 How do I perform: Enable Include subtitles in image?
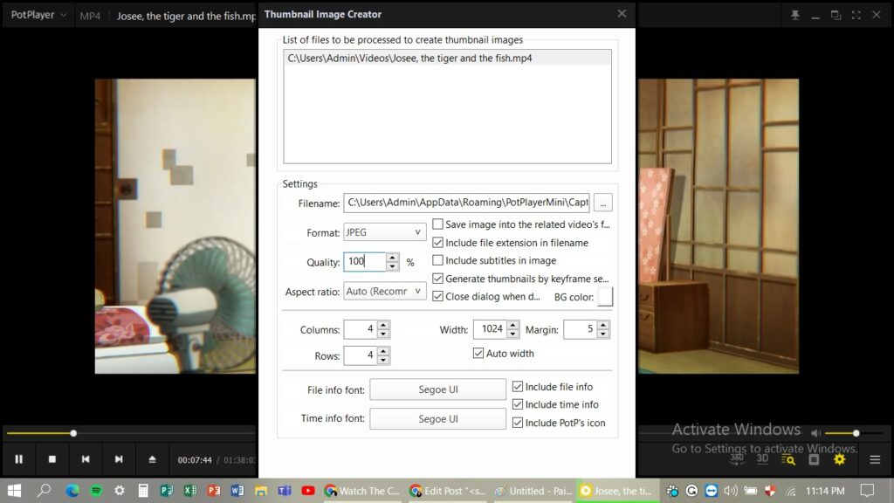pos(438,260)
